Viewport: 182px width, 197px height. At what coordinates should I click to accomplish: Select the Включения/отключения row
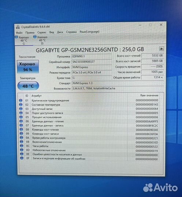coord(89,142)
